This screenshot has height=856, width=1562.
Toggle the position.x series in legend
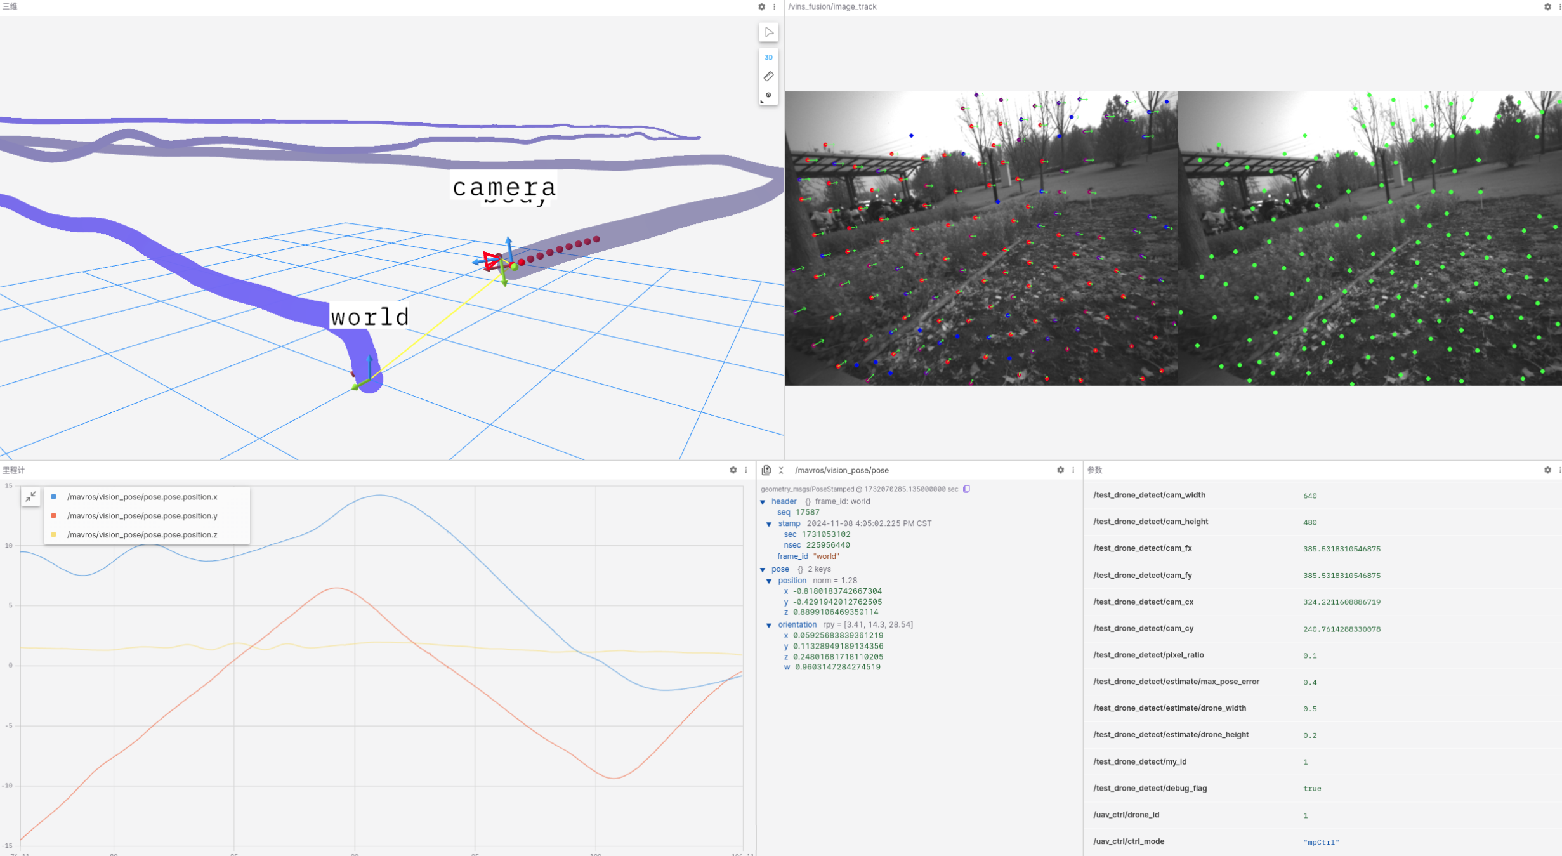point(142,497)
